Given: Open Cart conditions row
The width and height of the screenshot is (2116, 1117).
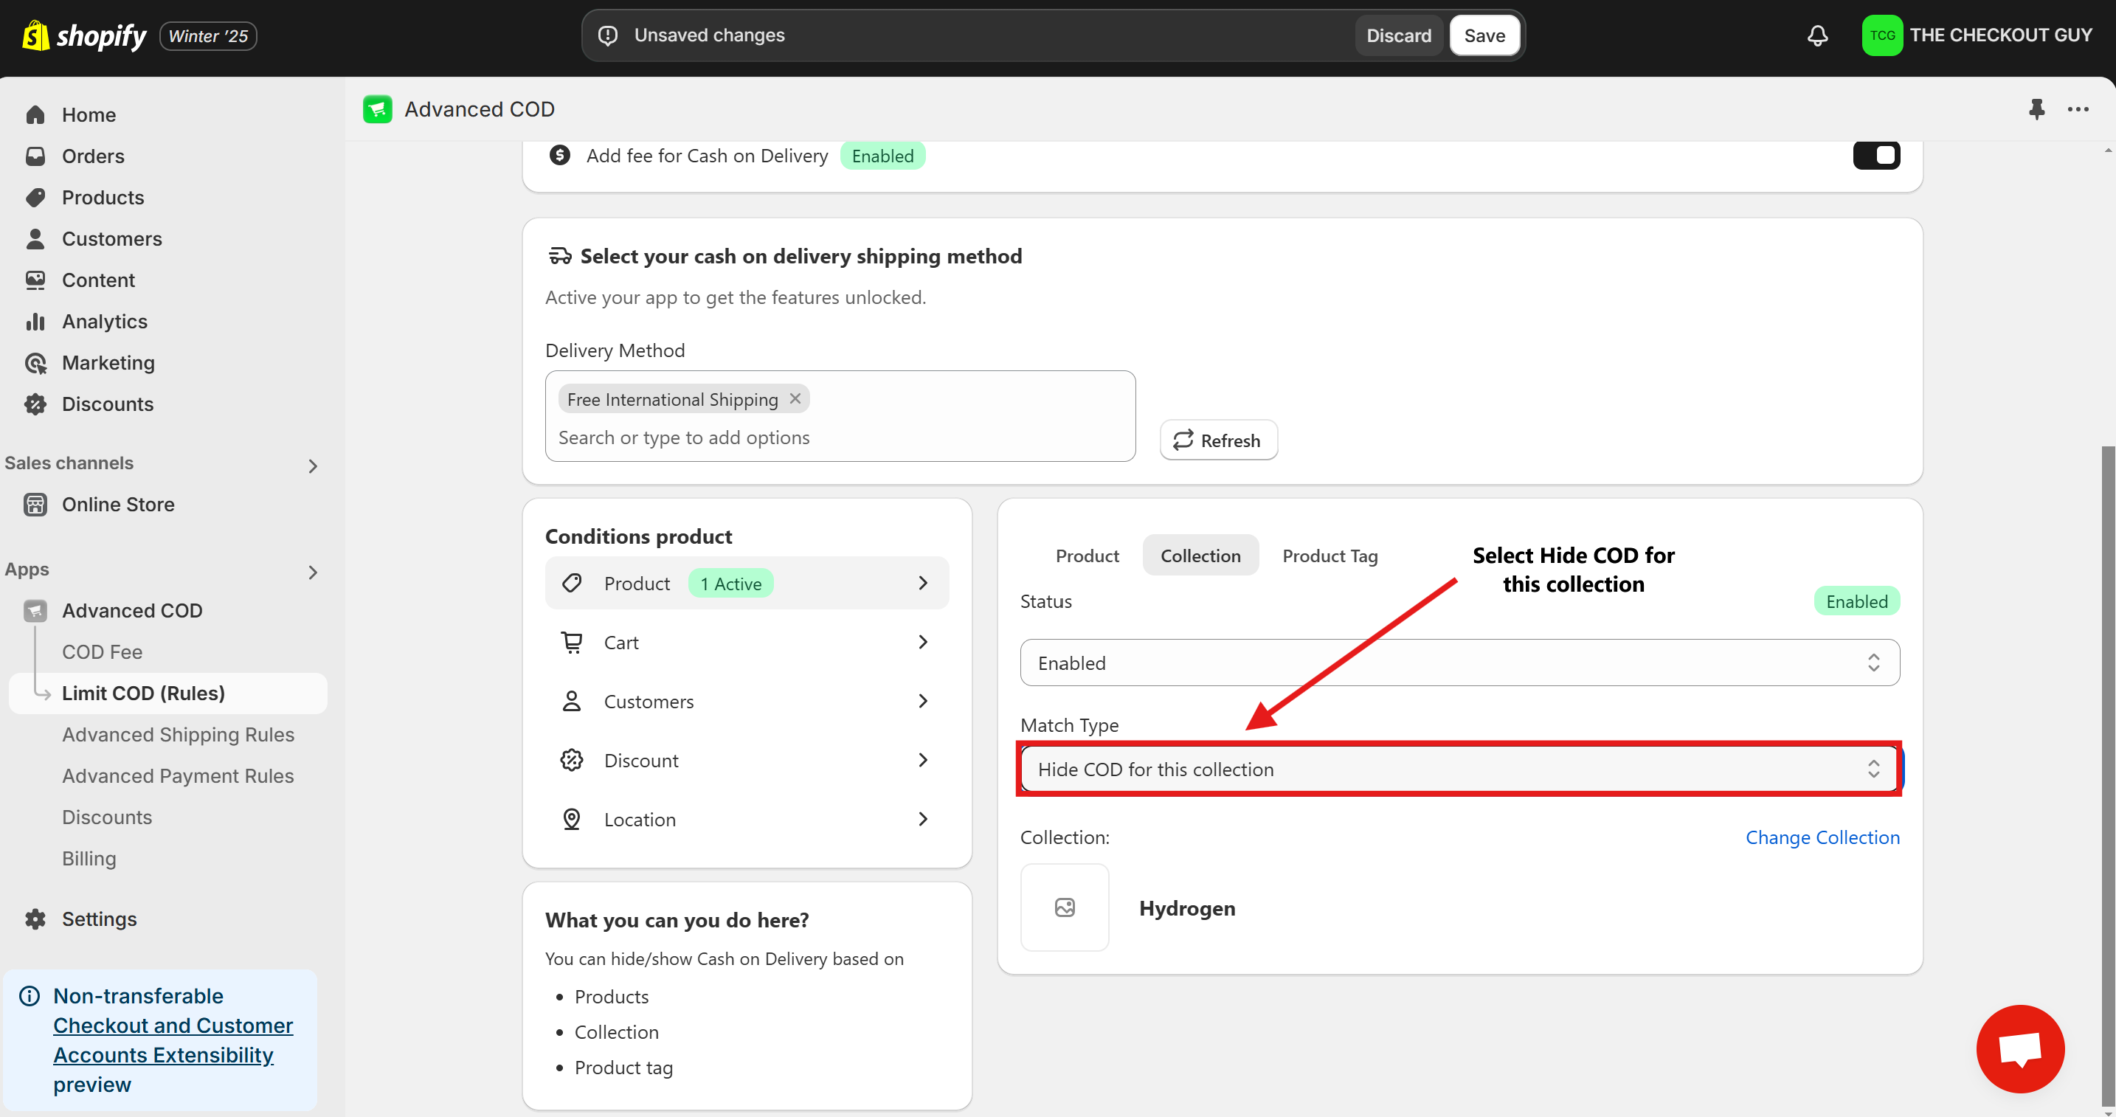Looking at the screenshot, I should point(747,641).
